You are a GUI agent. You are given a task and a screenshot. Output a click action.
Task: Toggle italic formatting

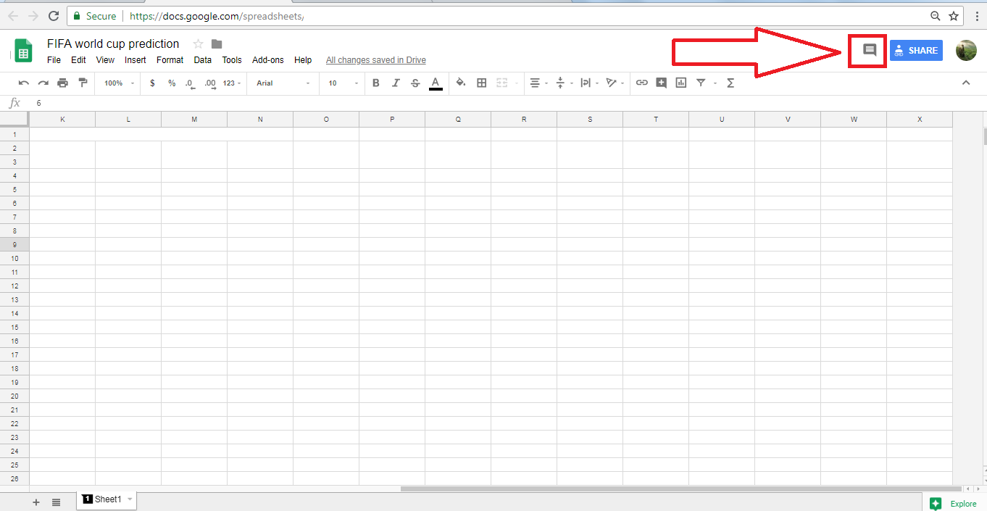pos(396,83)
